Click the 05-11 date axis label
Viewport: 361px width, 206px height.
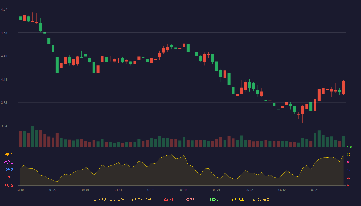click(184, 190)
